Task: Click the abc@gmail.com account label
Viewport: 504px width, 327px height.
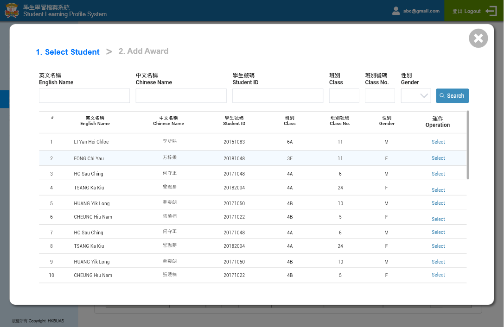Action: click(x=421, y=11)
